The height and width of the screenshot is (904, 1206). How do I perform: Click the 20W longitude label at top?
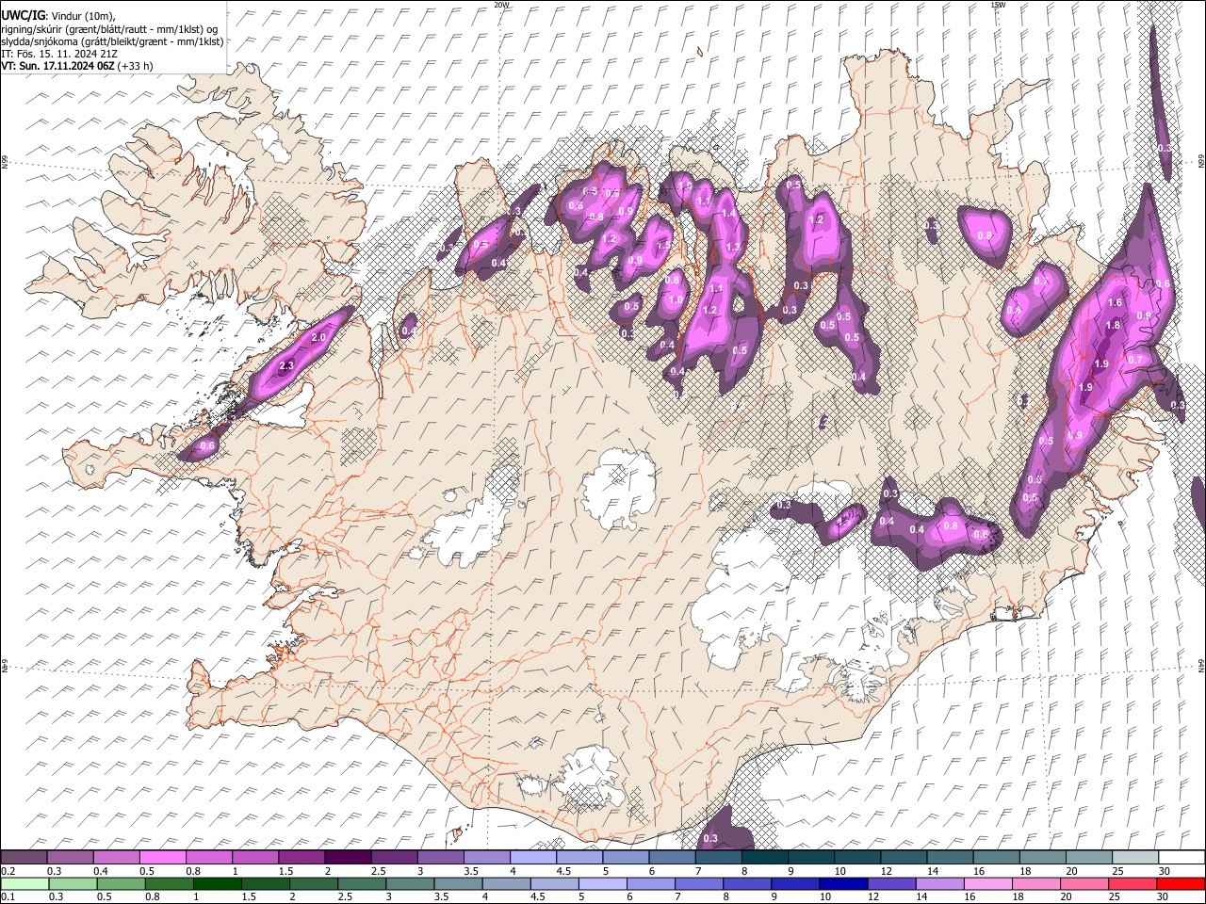click(501, 5)
